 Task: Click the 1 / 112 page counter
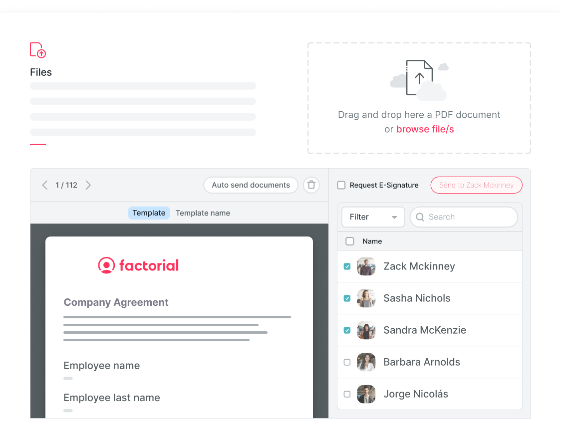tap(66, 185)
